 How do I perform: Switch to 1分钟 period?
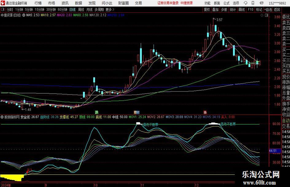(19, 10)
